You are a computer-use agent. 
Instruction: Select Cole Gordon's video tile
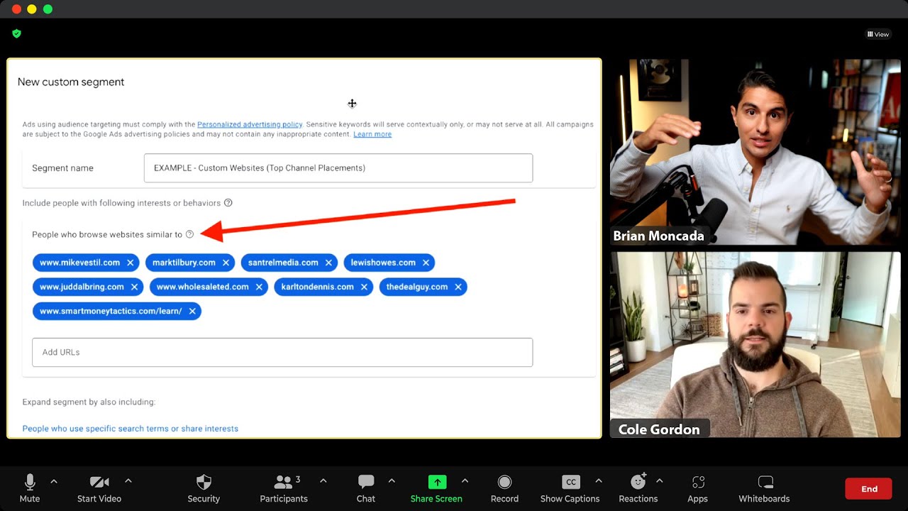point(755,345)
